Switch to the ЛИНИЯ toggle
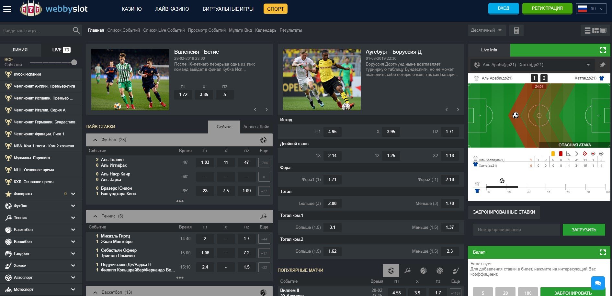The width and height of the screenshot is (612, 296). (x=20, y=50)
